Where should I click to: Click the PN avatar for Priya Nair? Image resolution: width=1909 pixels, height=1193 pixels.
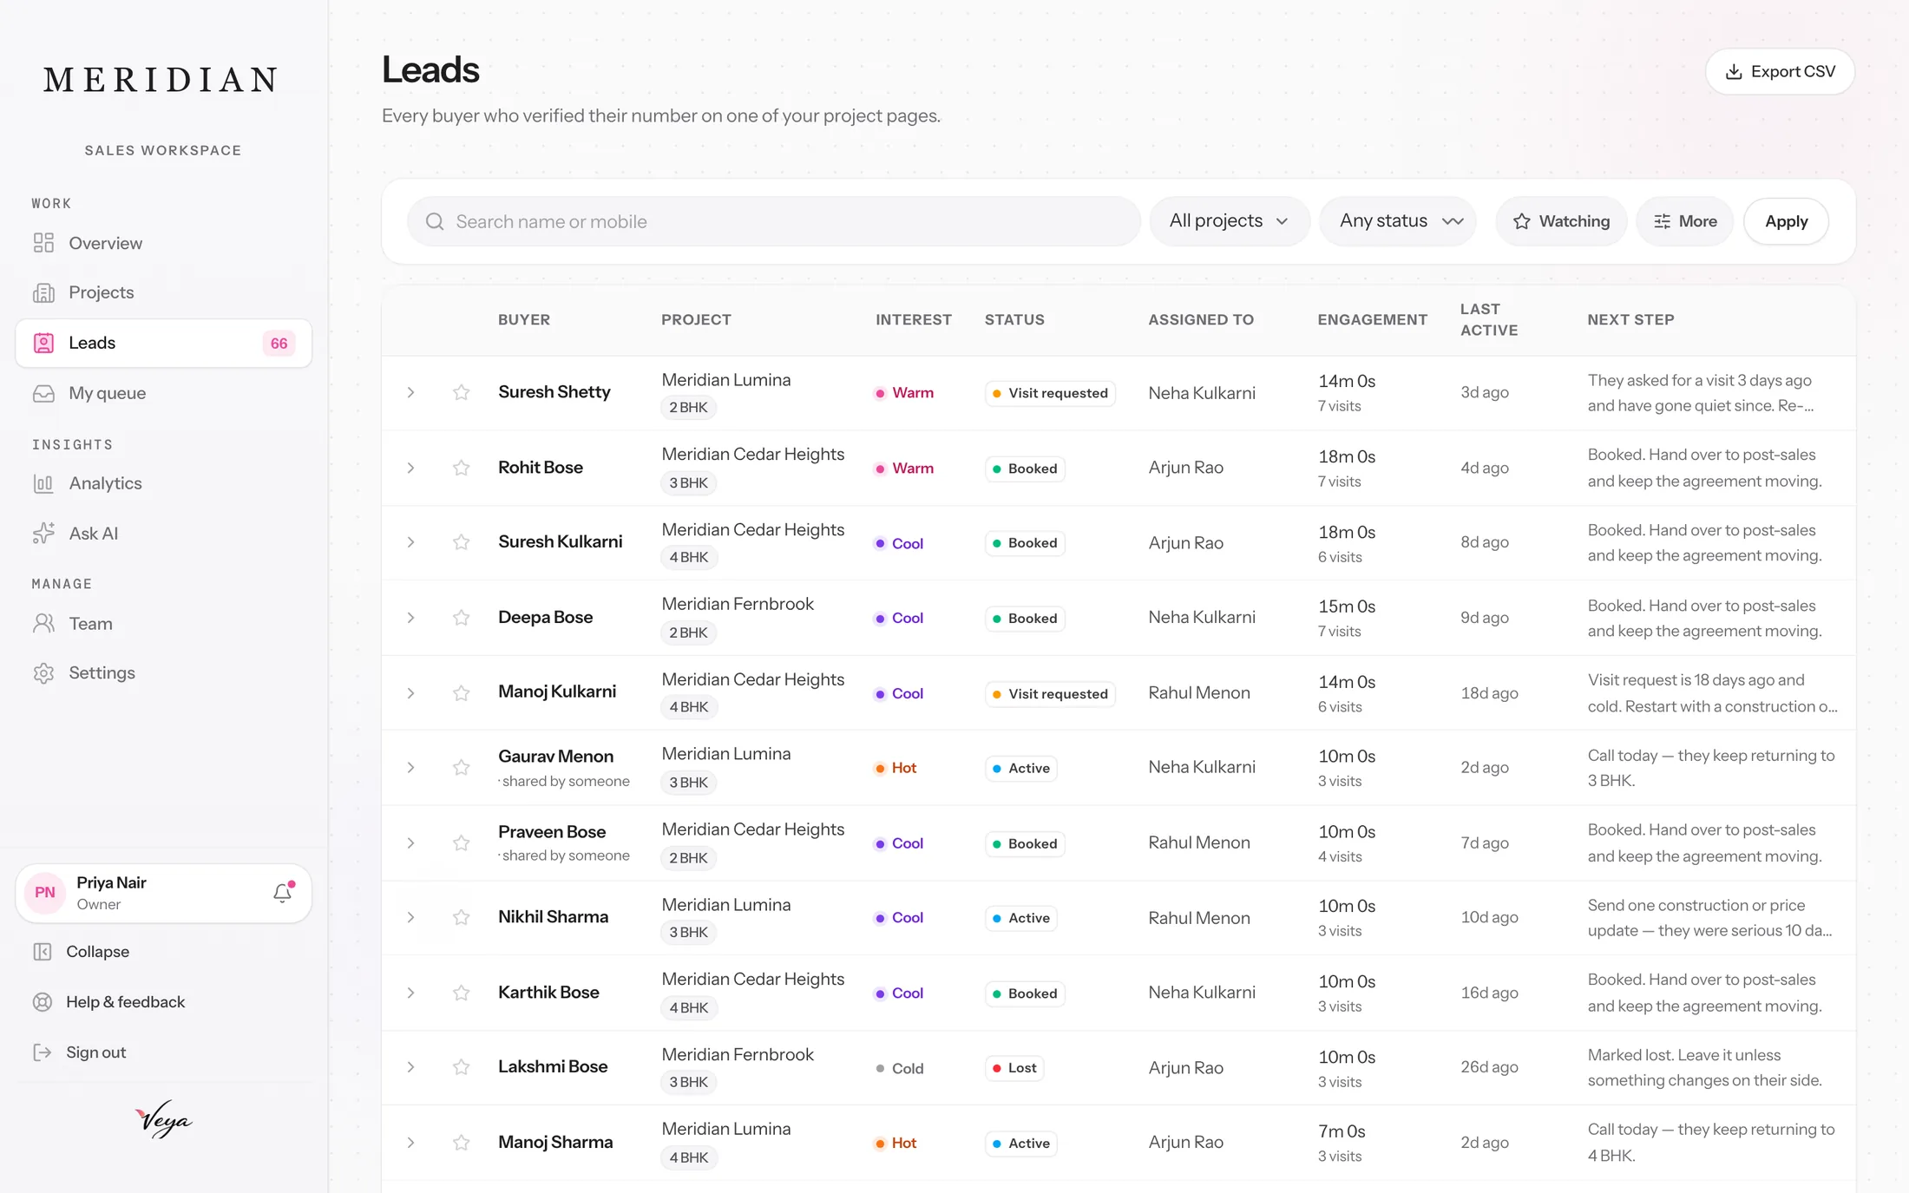coord(45,892)
